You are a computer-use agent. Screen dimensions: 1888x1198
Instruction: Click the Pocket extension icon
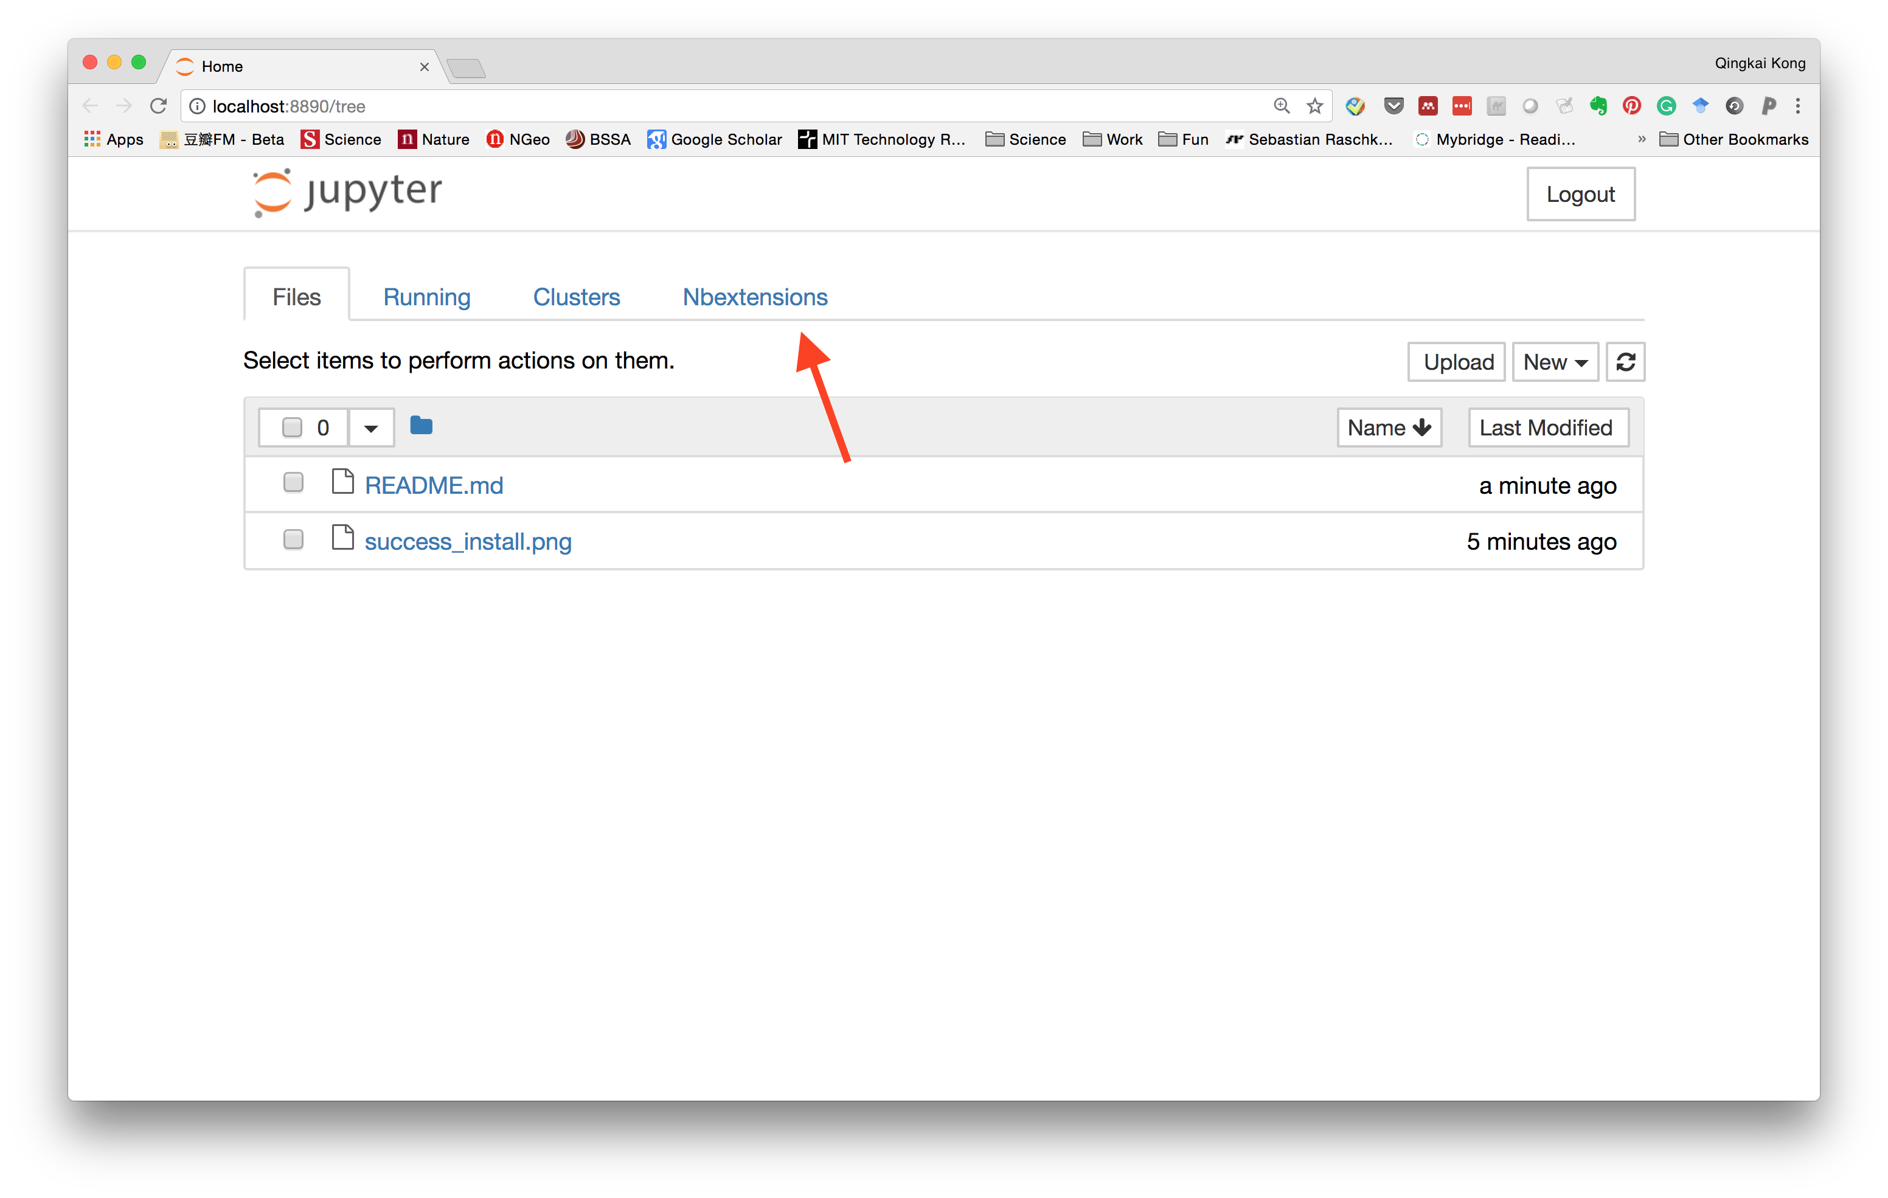[x=1393, y=106]
